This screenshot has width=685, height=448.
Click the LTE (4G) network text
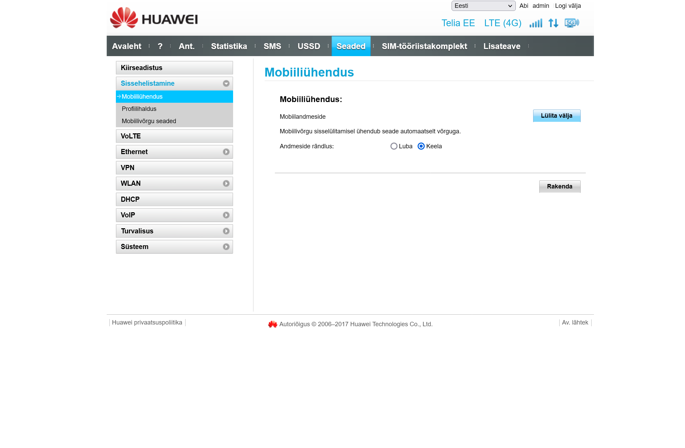[503, 23]
